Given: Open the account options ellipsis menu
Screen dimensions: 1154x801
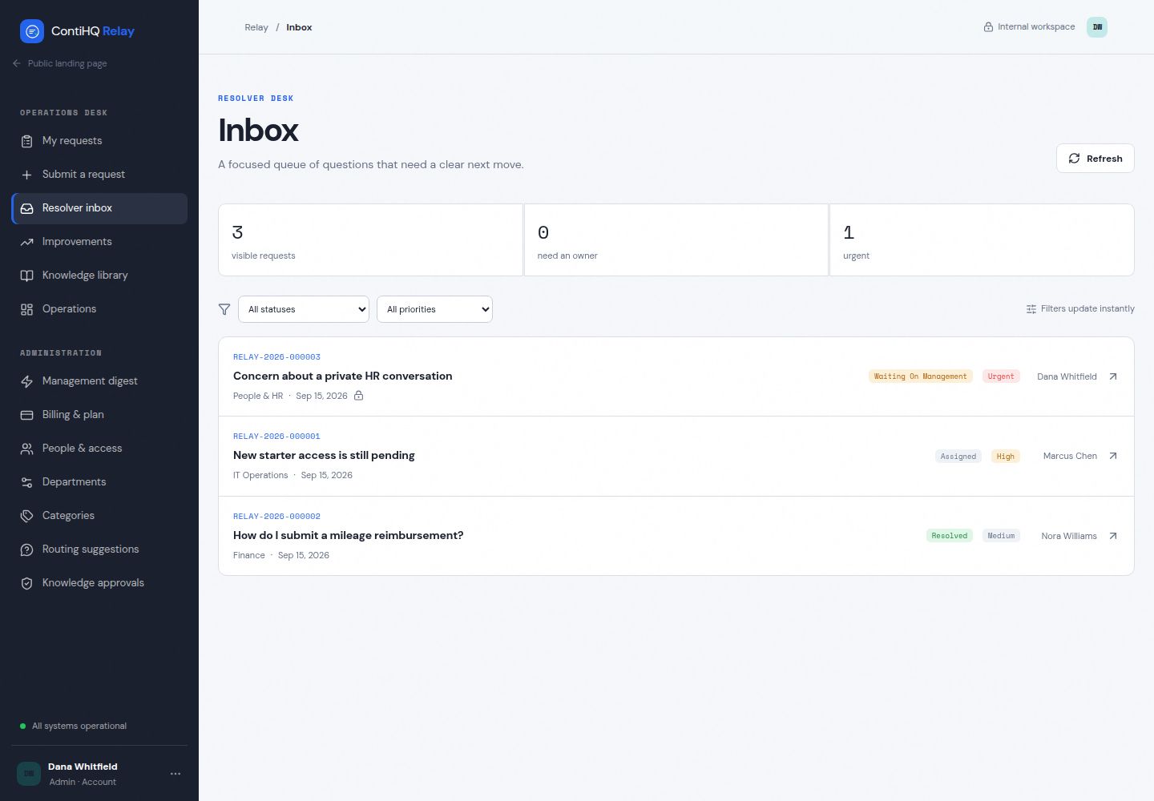Looking at the screenshot, I should [x=176, y=774].
